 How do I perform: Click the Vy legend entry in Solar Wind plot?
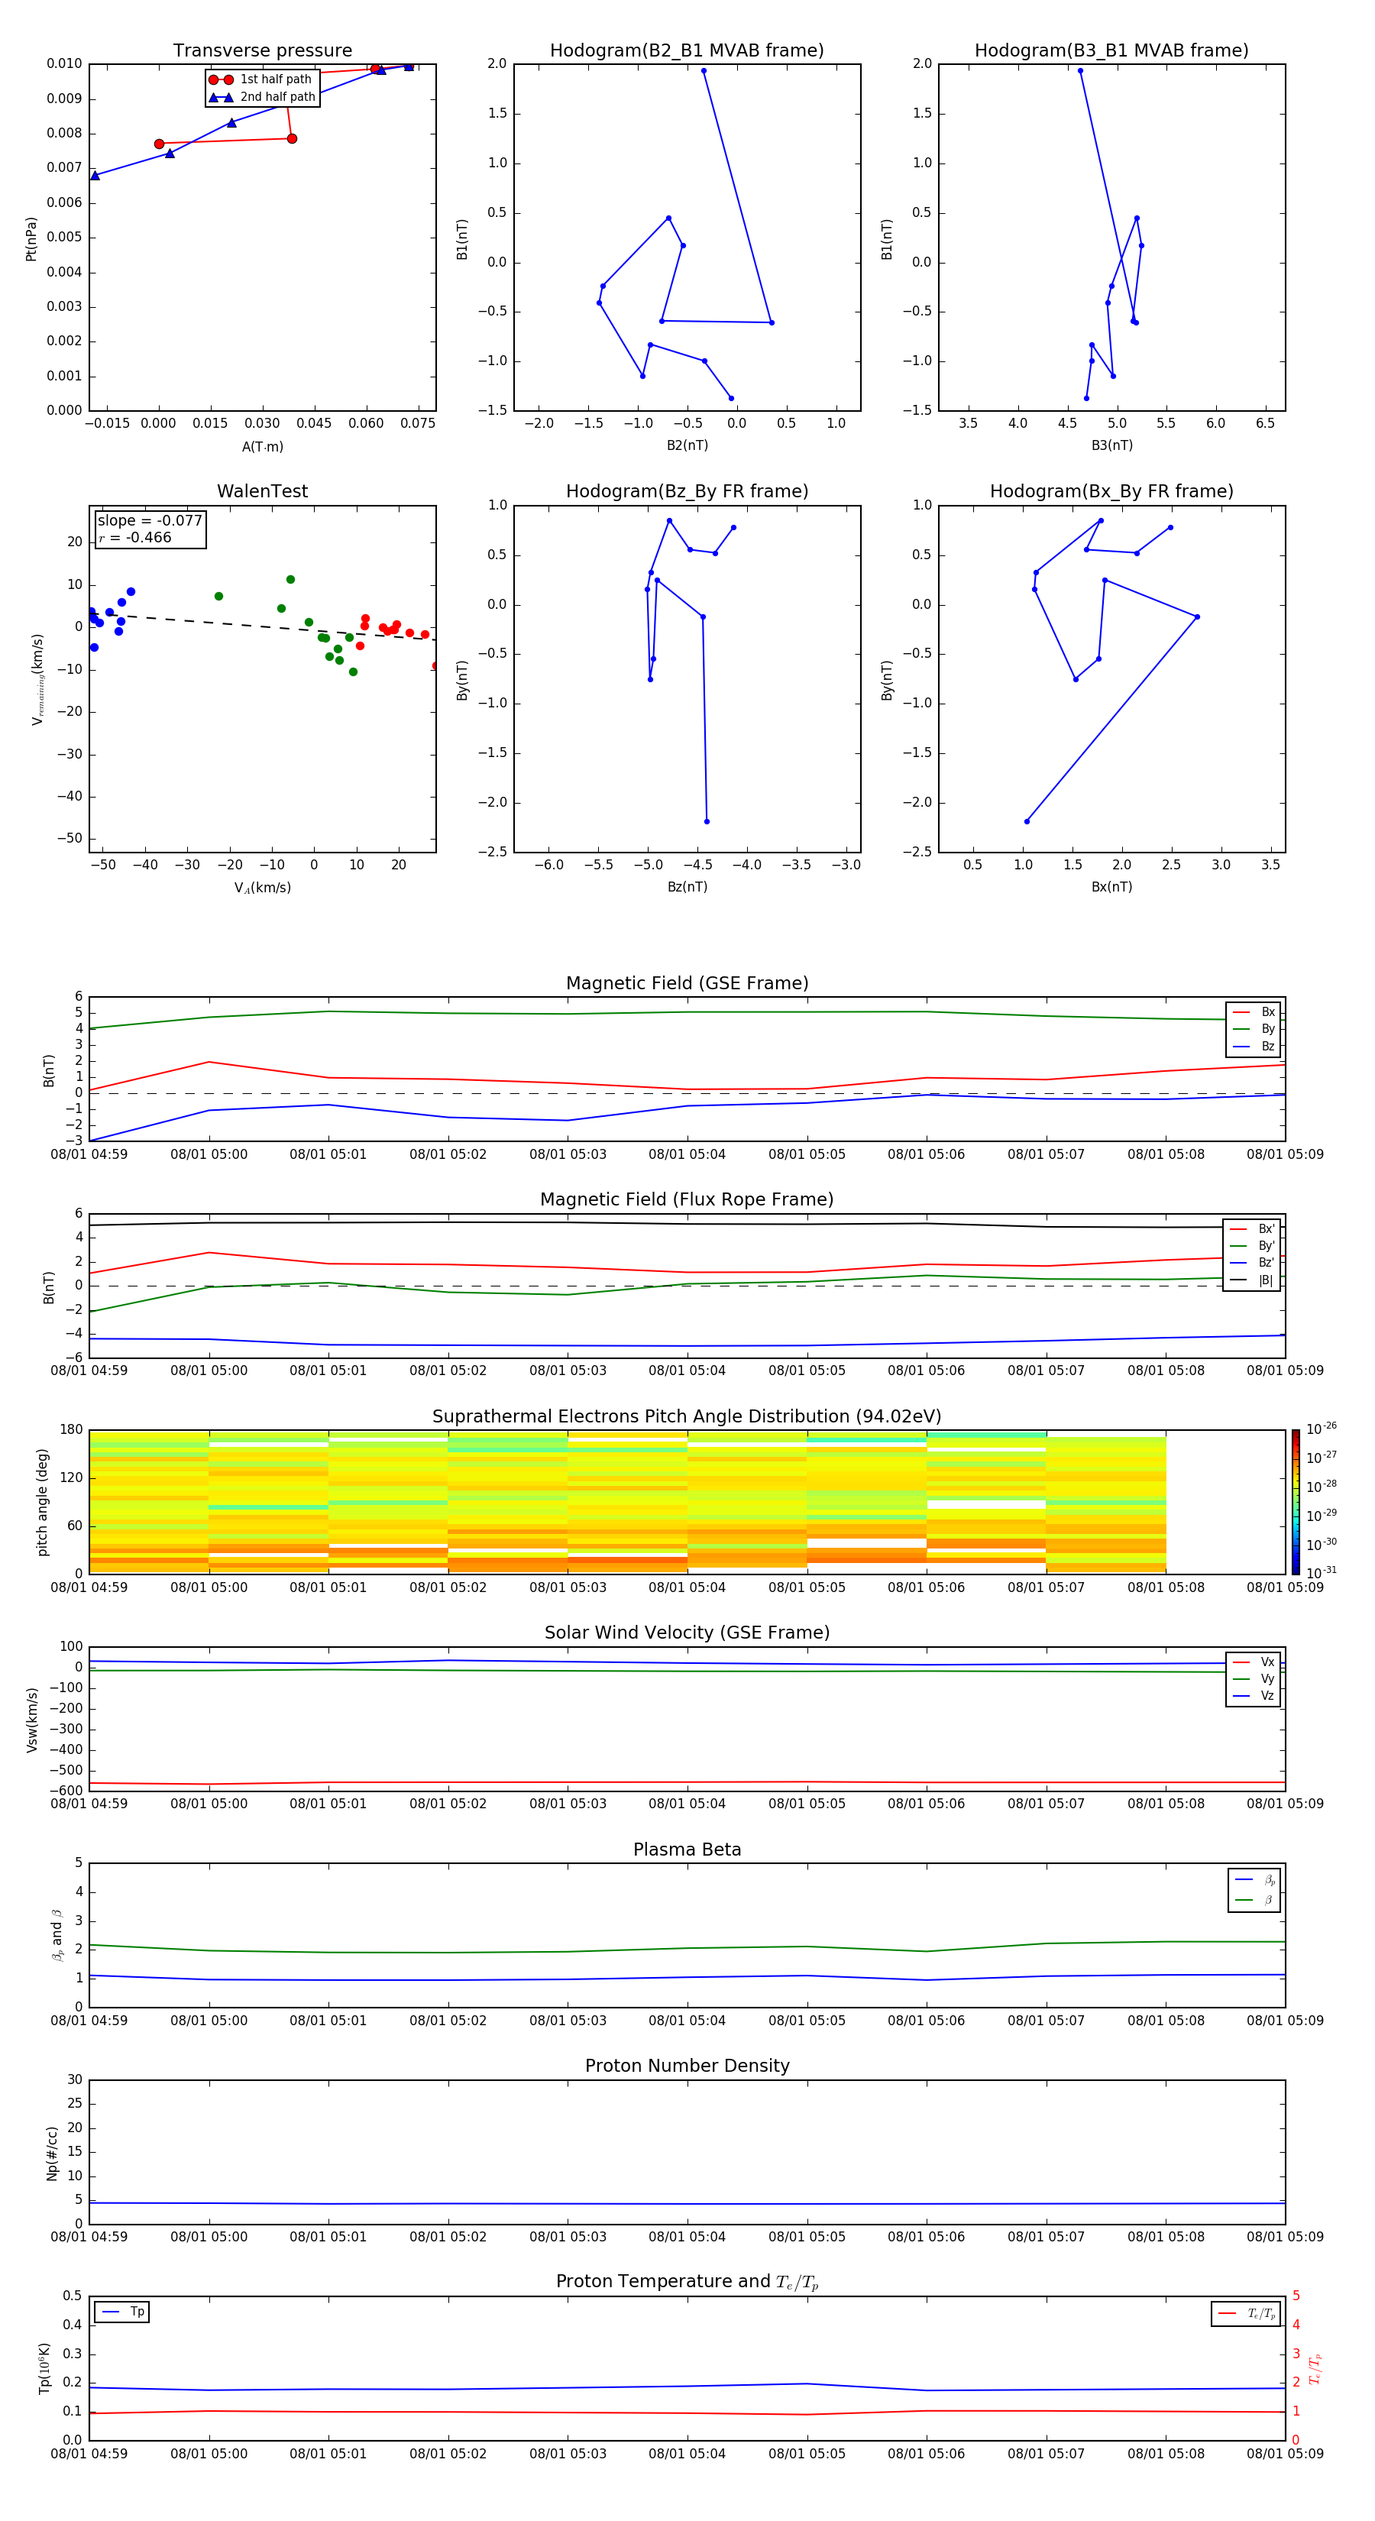pos(1254,1679)
